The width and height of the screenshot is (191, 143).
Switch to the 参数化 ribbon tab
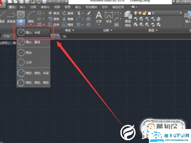[45, 7]
